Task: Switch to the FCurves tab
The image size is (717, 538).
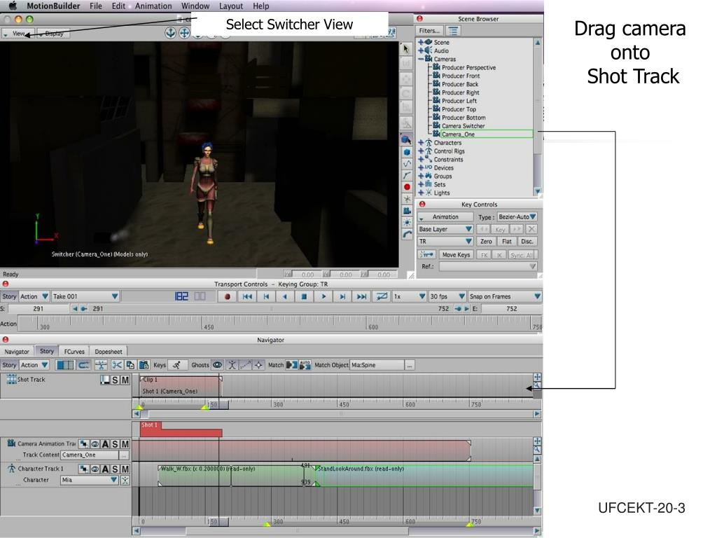Action: click(x=74, y=352)
